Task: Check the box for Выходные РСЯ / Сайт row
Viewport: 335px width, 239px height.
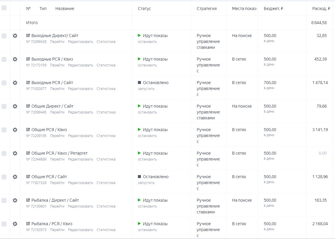Action: tap(4, 83)
